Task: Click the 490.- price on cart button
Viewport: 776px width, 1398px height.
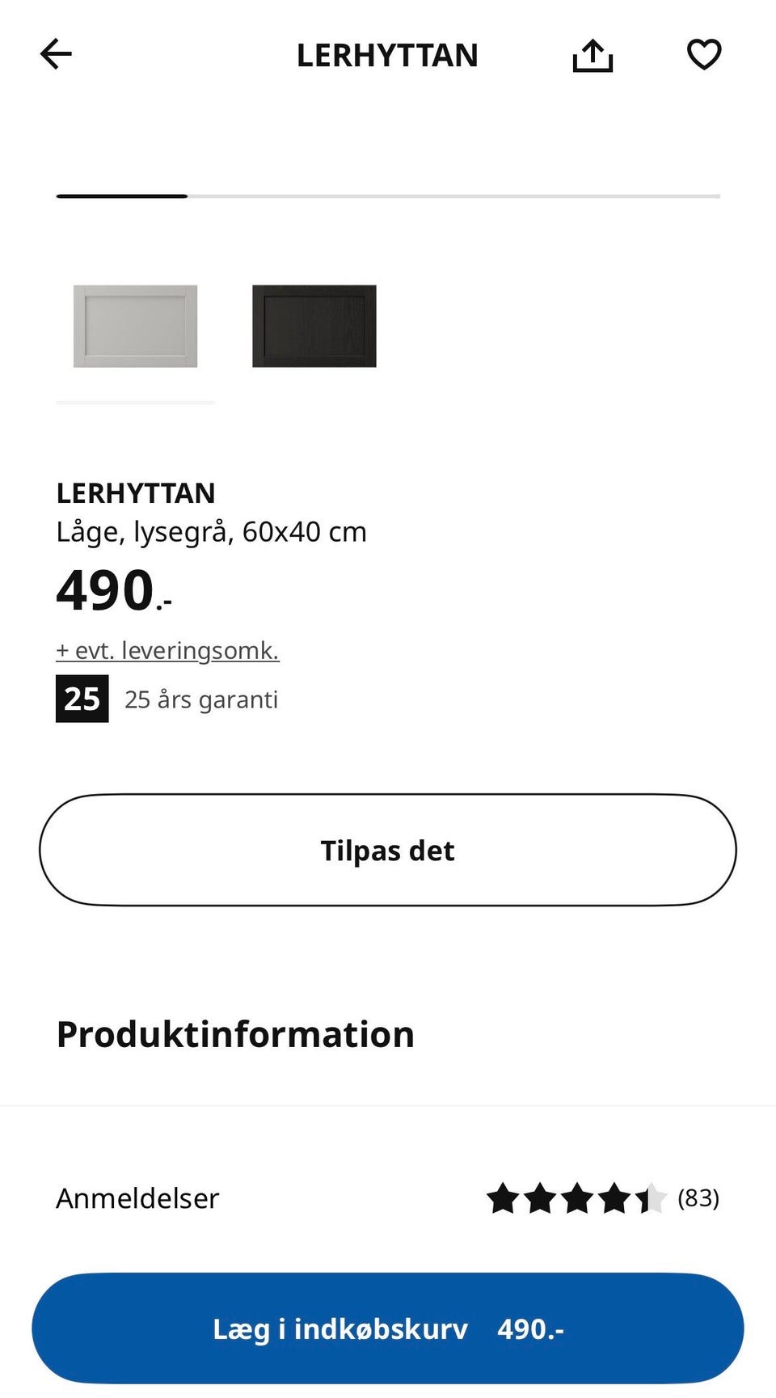Action: point(530,1328)
